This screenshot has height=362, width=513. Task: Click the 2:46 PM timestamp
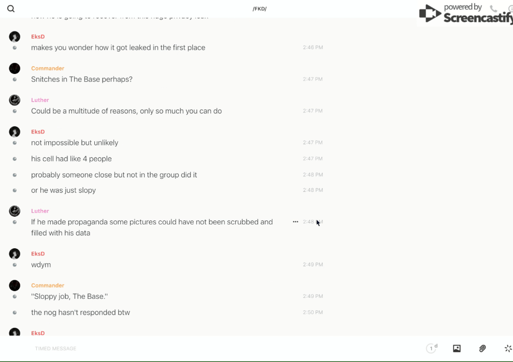click(x=312, y=48)
